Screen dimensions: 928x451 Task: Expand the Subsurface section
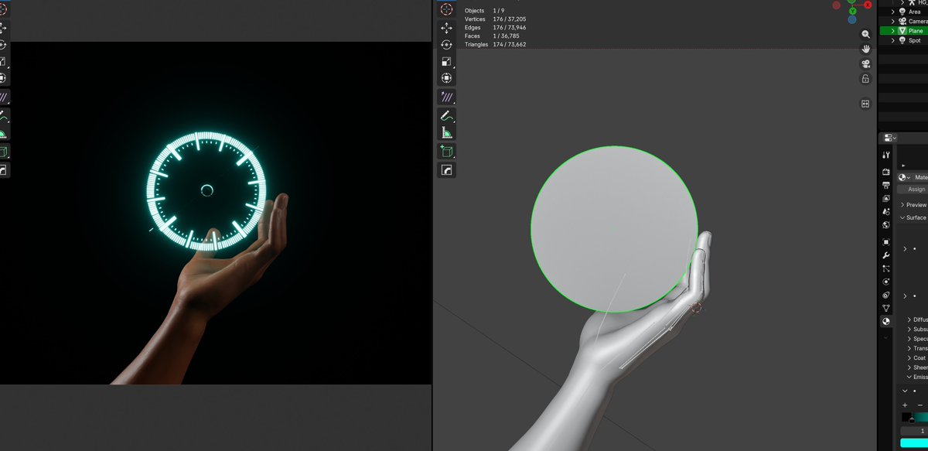pyautogui.click(x=918, y=330)
